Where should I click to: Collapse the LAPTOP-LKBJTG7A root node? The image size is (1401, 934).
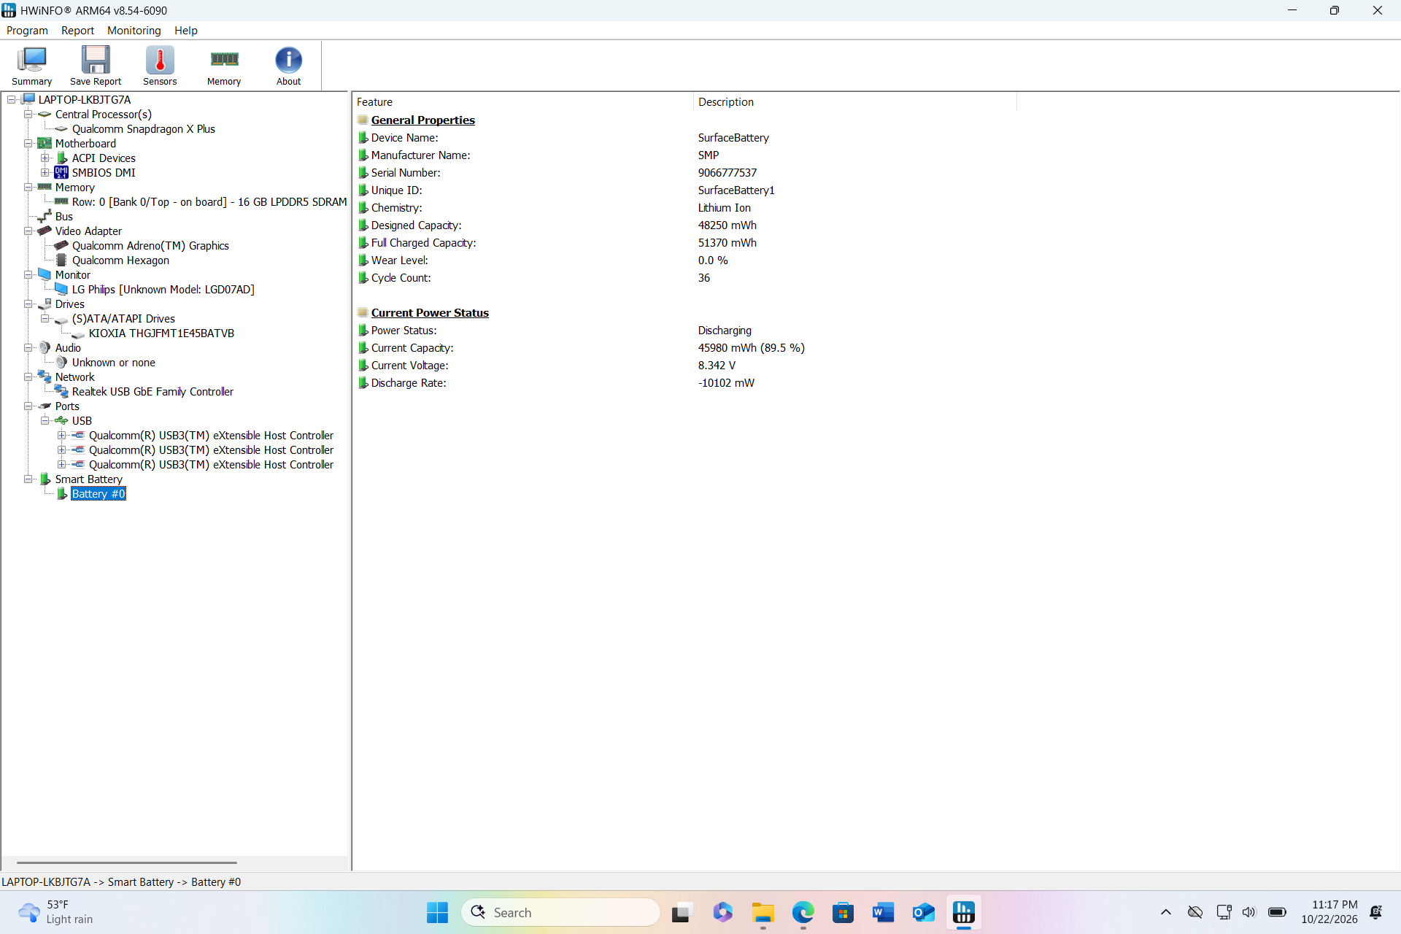click(x=12, y=100)
